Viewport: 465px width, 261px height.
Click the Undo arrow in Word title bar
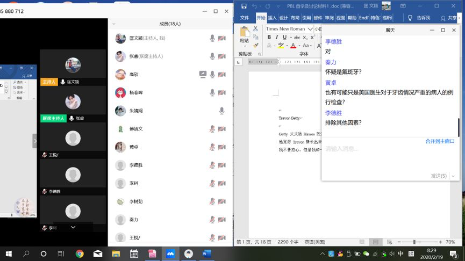click(x=254, y=6)
